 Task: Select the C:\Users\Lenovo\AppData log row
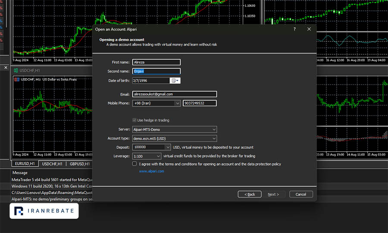pos(52,192)
